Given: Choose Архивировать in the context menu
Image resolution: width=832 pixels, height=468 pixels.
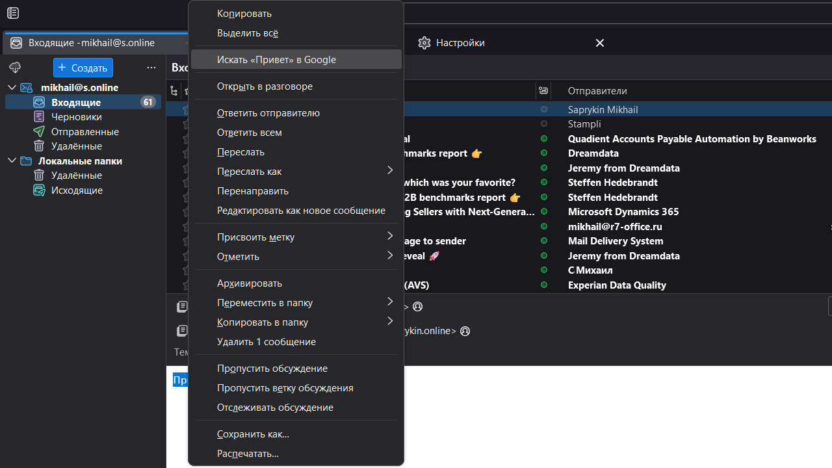Looking at the screenshot, I should [296, 283].
